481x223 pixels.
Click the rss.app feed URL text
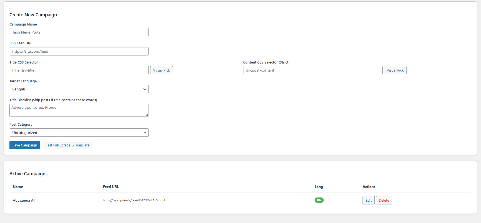134,200
